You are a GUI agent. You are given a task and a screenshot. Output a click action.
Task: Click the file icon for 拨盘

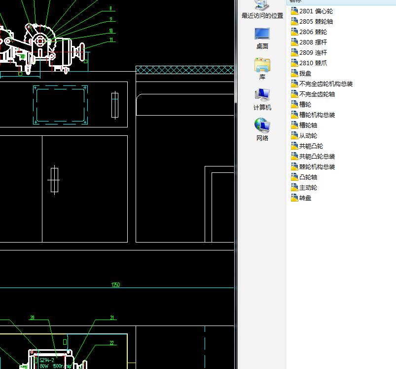[x=294, y=73]
